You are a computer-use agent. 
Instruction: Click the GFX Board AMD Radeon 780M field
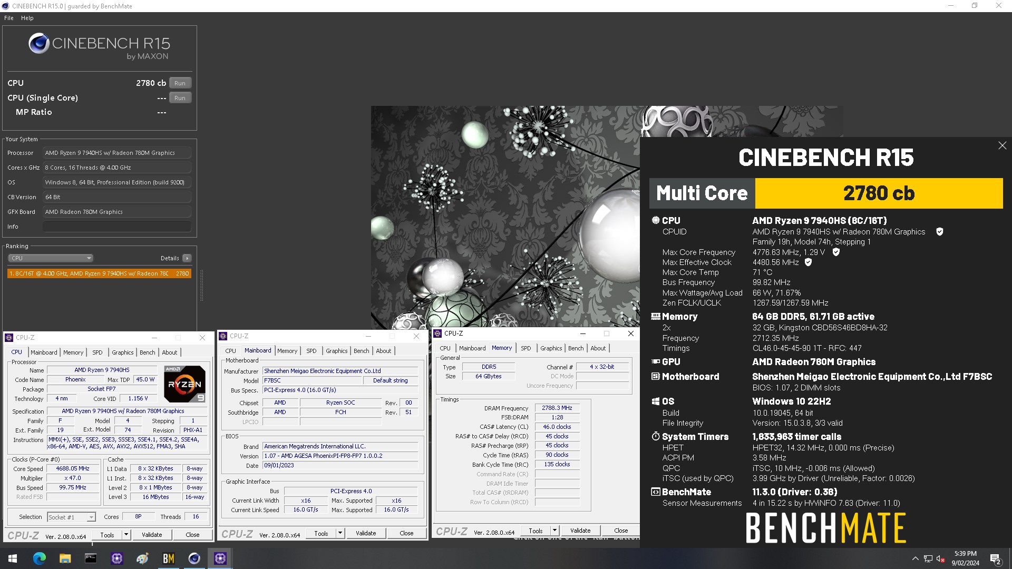[116, 212]
